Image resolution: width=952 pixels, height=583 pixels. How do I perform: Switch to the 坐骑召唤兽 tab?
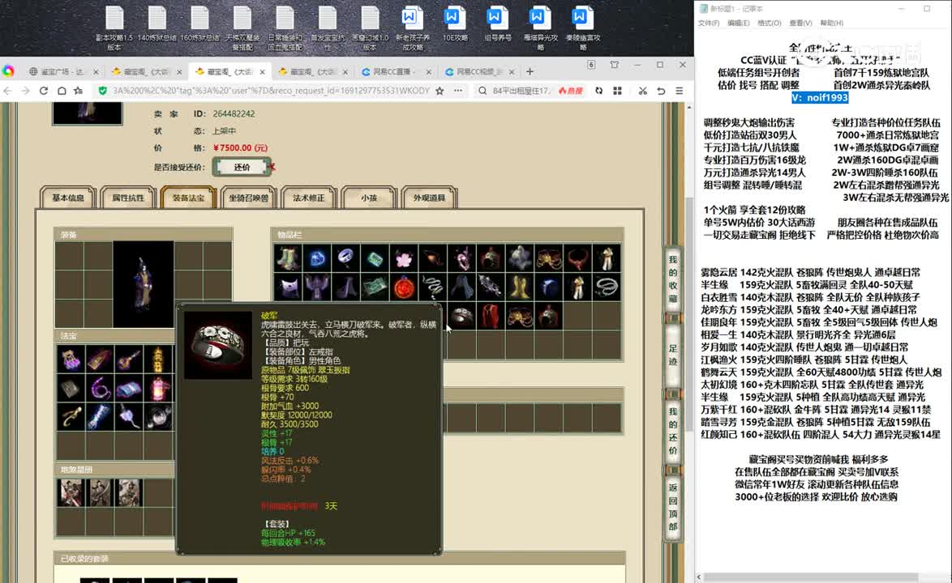[248, 198]
